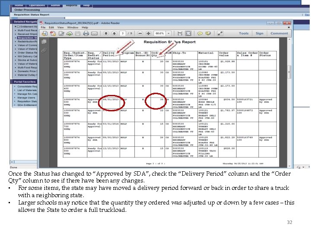The height and width of the screenshot is (233, 311).
Task: Open the View menu in Adobe Reader
Action: pos(60,28)
